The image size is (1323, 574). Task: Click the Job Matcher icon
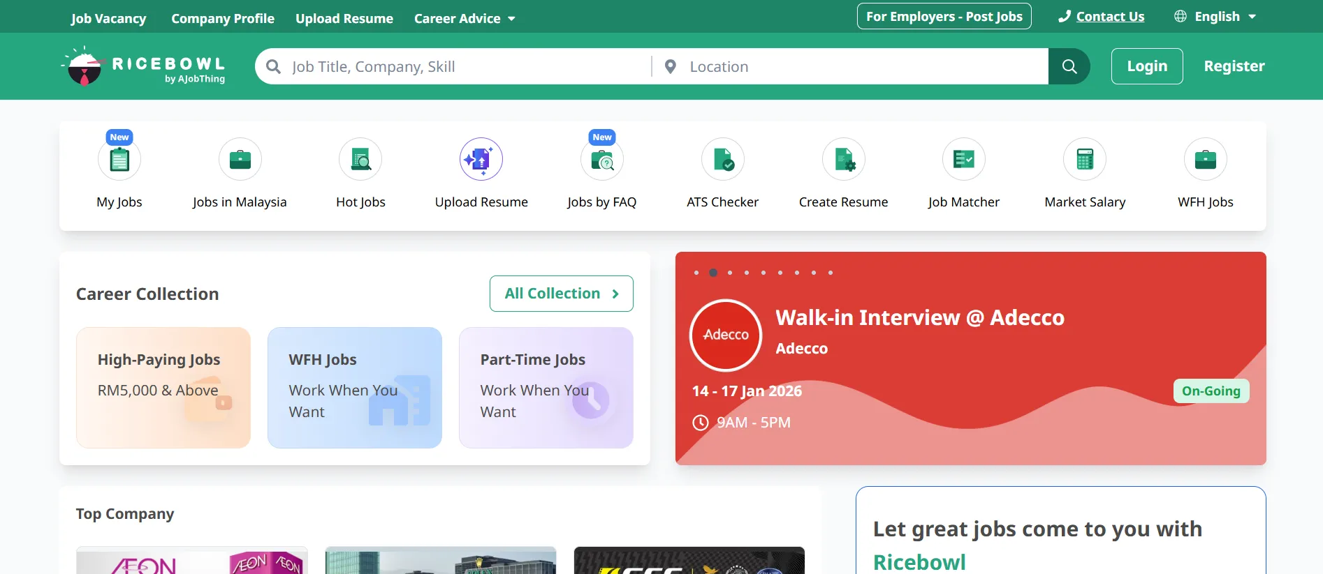(x=963, y=160)
